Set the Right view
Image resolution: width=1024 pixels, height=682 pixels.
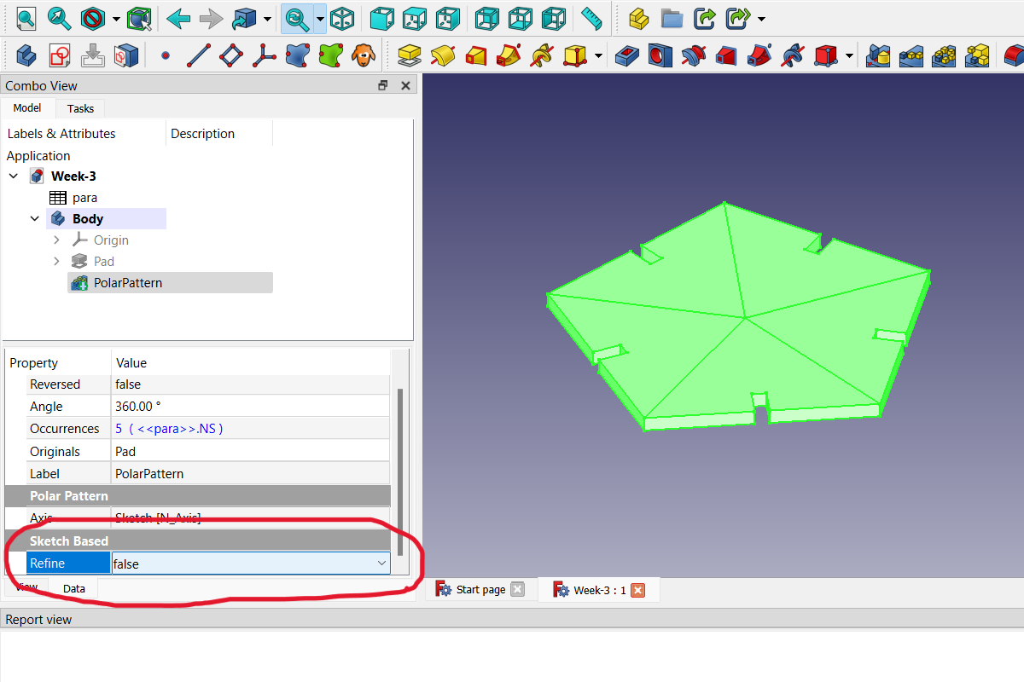tap(447, 17)
